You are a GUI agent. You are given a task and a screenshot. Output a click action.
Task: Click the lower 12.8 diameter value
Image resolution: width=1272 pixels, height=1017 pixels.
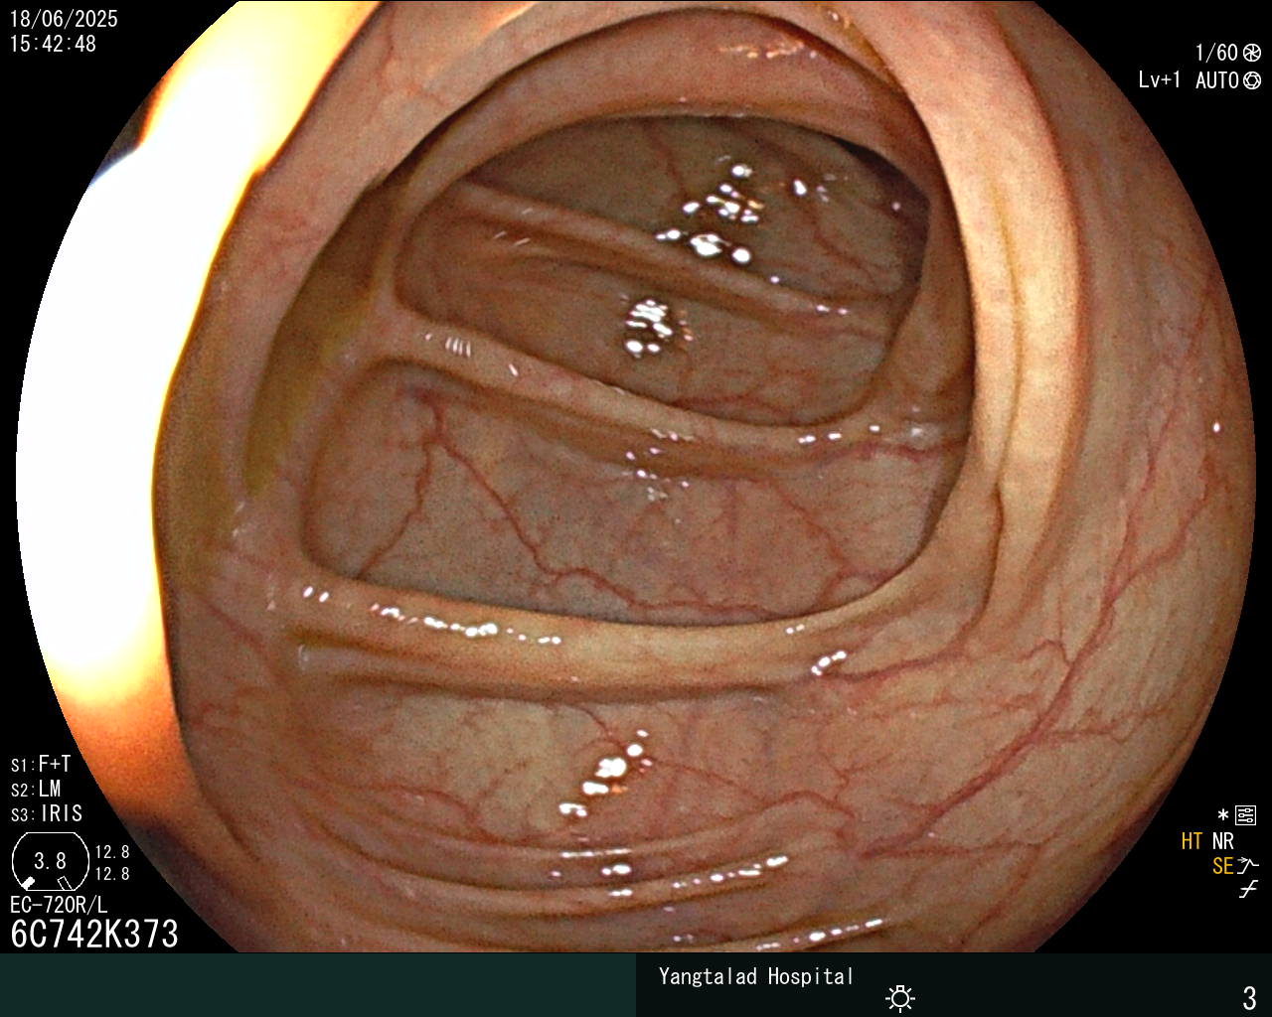(112, 874)
